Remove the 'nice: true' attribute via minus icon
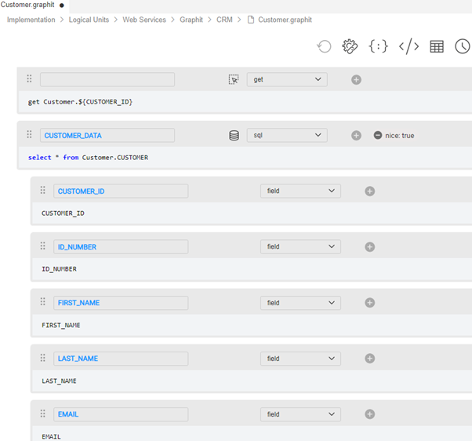 378,136
